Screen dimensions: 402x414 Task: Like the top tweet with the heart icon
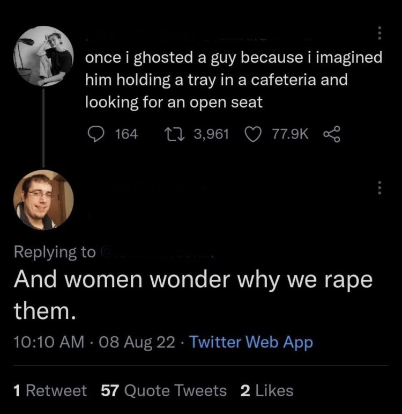point(254,134)
